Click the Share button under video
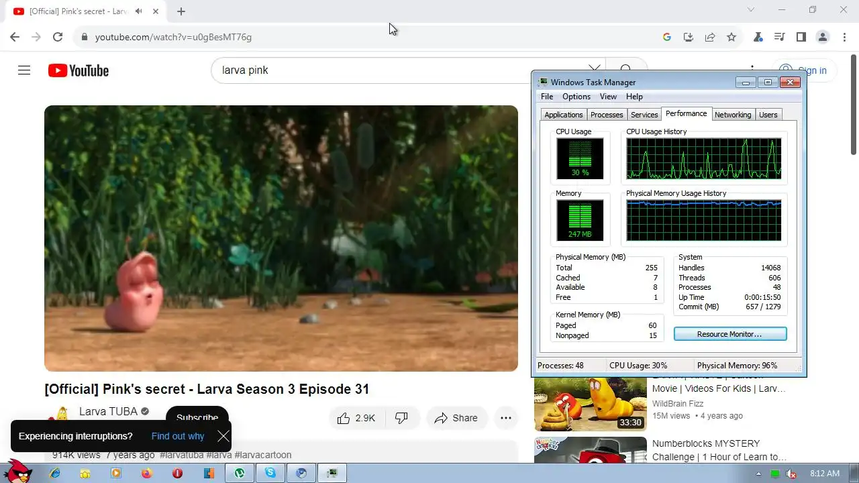 (456, 418)
